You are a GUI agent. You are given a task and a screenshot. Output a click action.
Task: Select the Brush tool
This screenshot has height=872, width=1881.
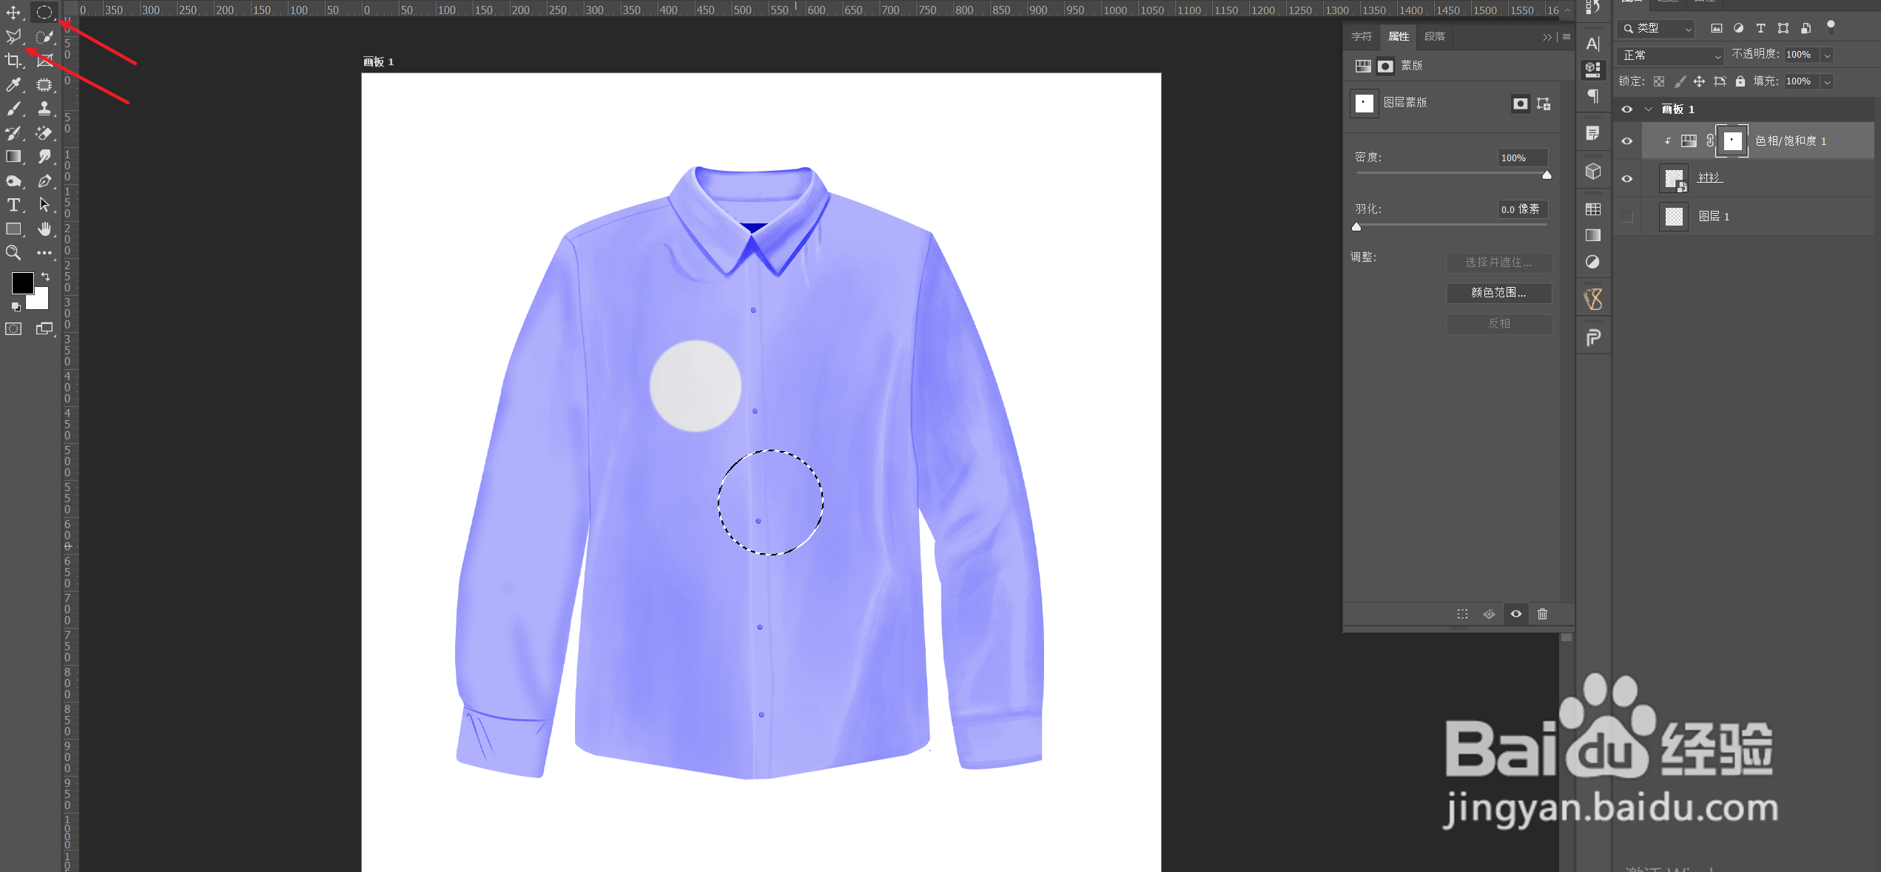pos(13,109)
